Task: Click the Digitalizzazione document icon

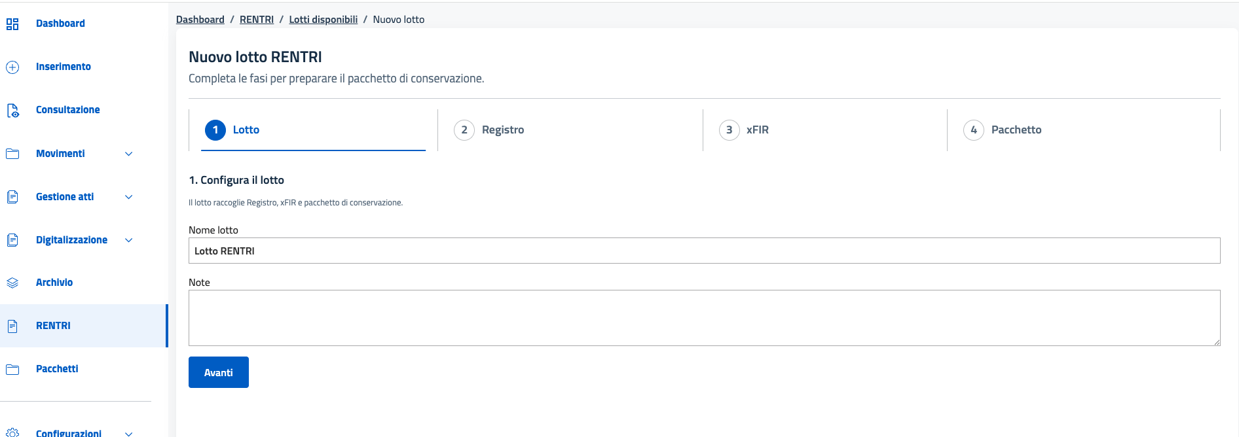Action: coord(12,240)
